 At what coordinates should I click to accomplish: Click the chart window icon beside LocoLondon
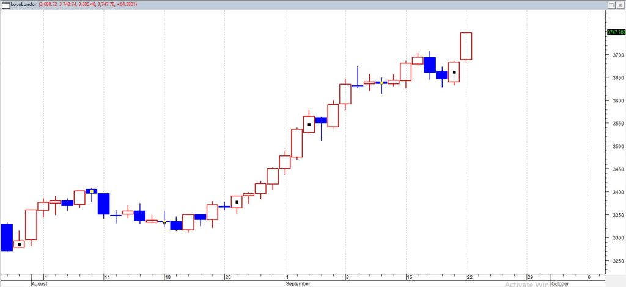[x=6, y=4]
